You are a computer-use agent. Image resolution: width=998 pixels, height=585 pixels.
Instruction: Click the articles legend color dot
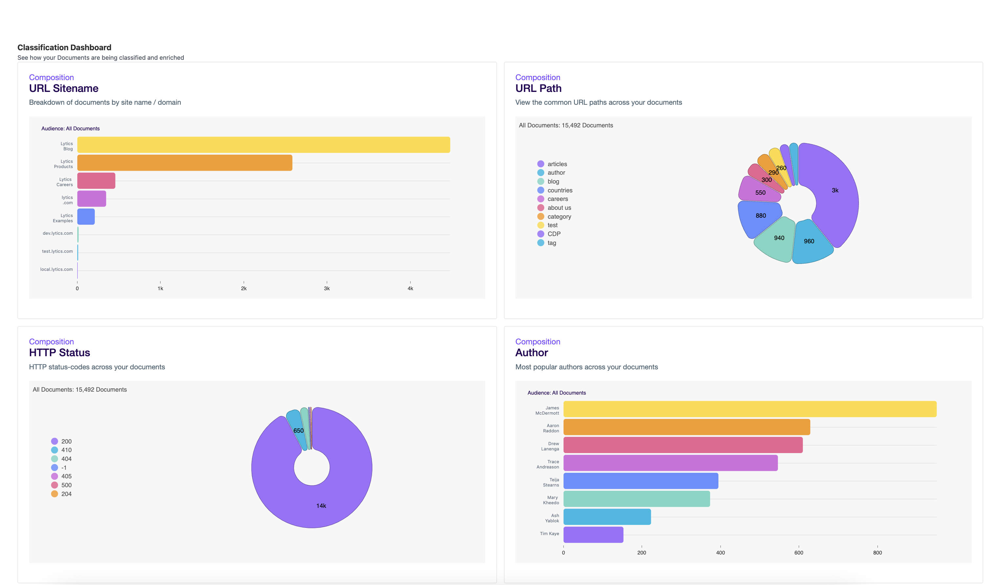(x=541, y=164)
